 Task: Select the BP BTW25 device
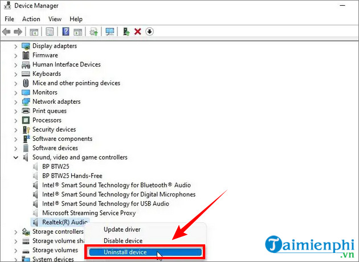tap(56, 166)
